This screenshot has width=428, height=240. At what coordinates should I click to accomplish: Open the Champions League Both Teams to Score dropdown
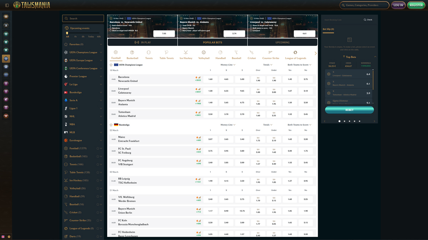point(300,65)
